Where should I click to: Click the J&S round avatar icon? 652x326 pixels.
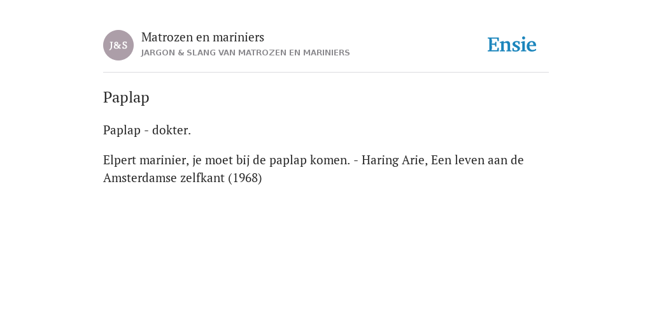(x=118, y=45)
